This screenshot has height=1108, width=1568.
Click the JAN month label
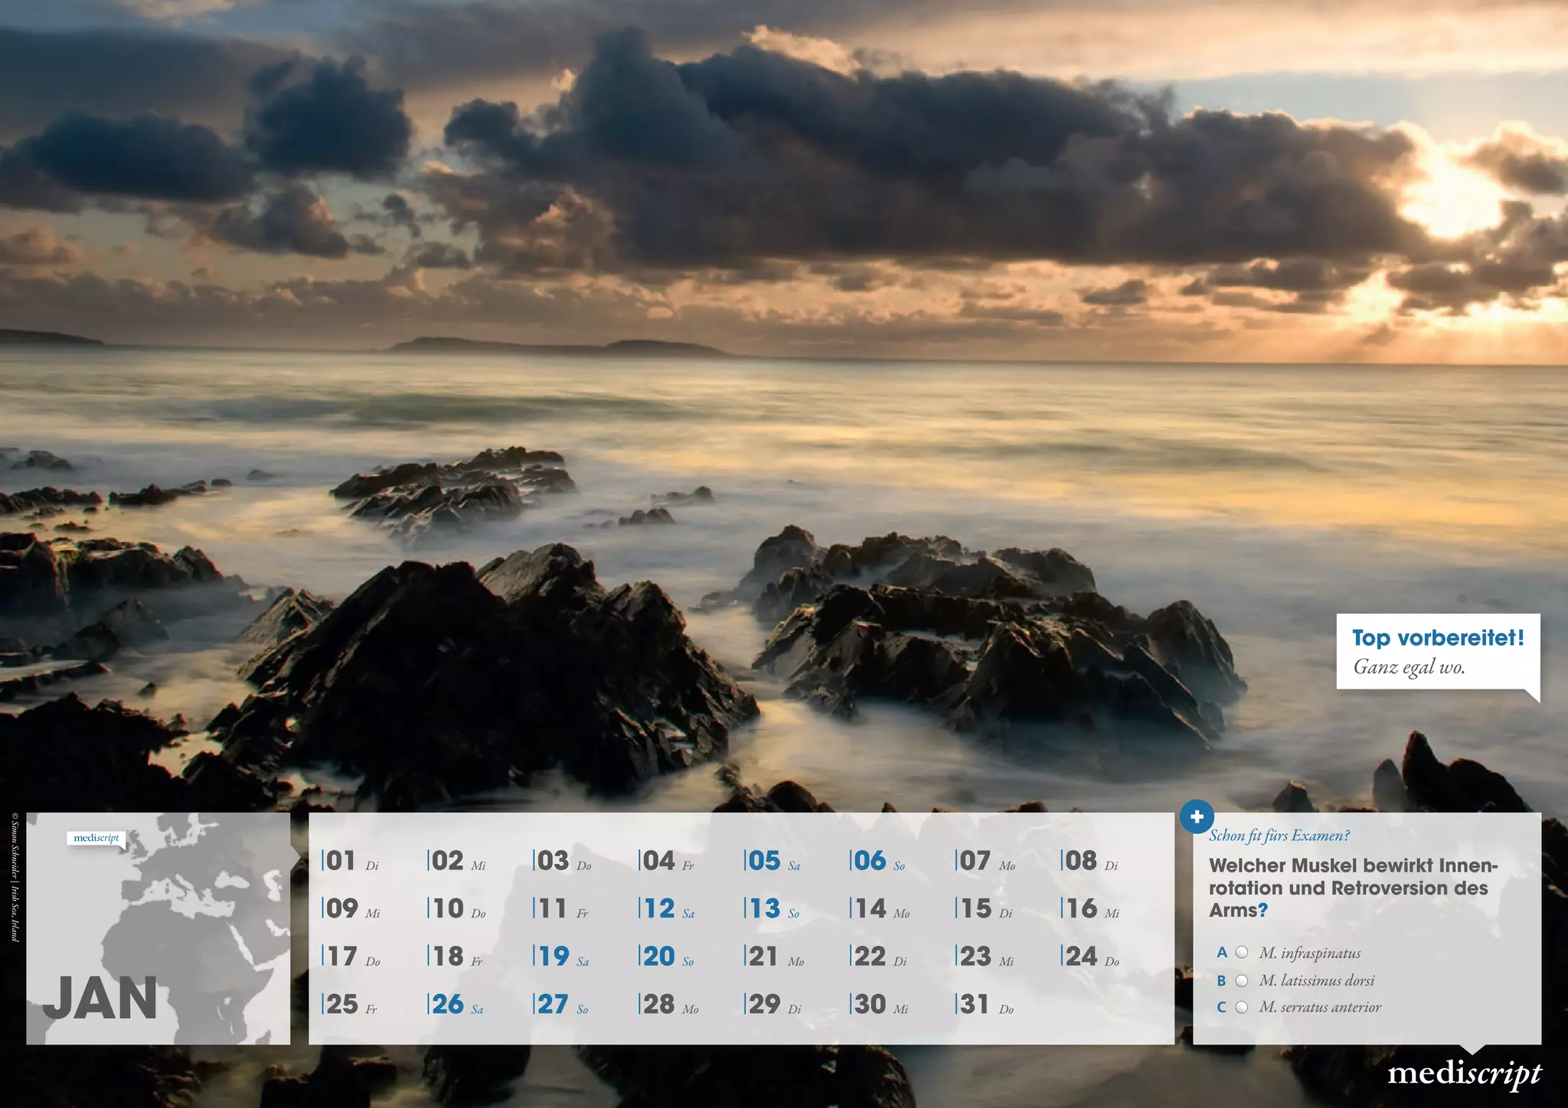[x=100, y=999]
